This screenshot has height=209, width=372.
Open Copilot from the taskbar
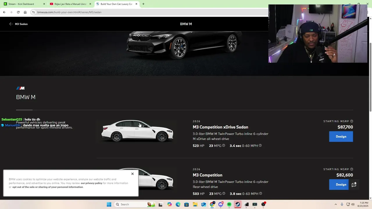169,204
